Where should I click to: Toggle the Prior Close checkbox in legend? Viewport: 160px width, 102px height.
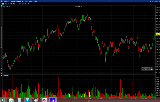152,70
